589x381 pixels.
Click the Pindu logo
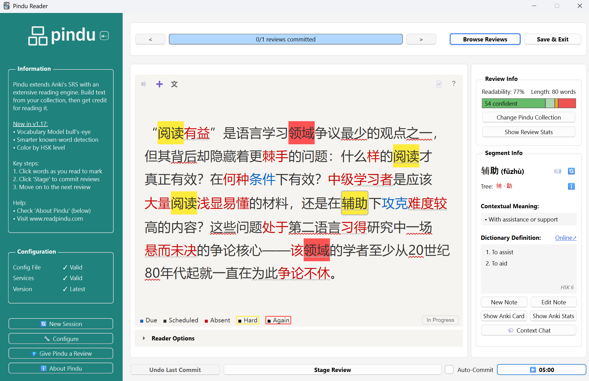click(62, 36)
